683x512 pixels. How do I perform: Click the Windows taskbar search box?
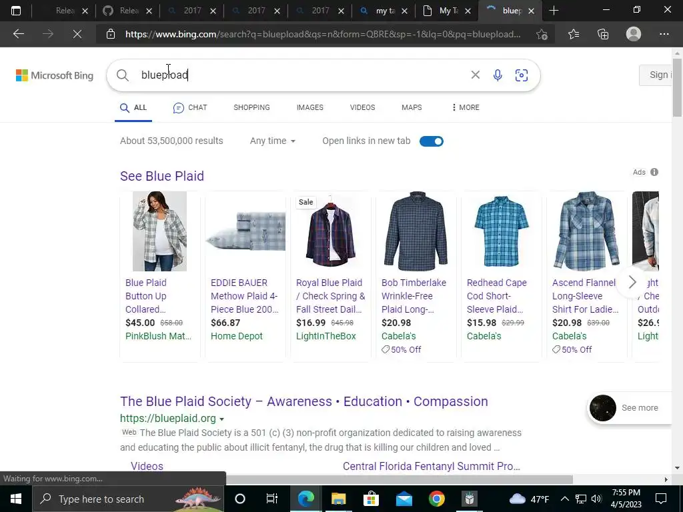(129, 499)
